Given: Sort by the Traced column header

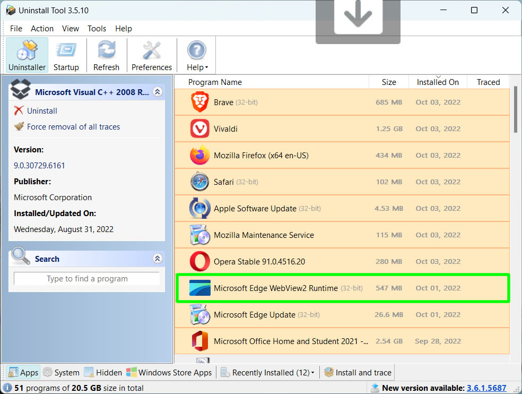Looking at the screenshot, I should pyautogui.click(x=488, y=82).
